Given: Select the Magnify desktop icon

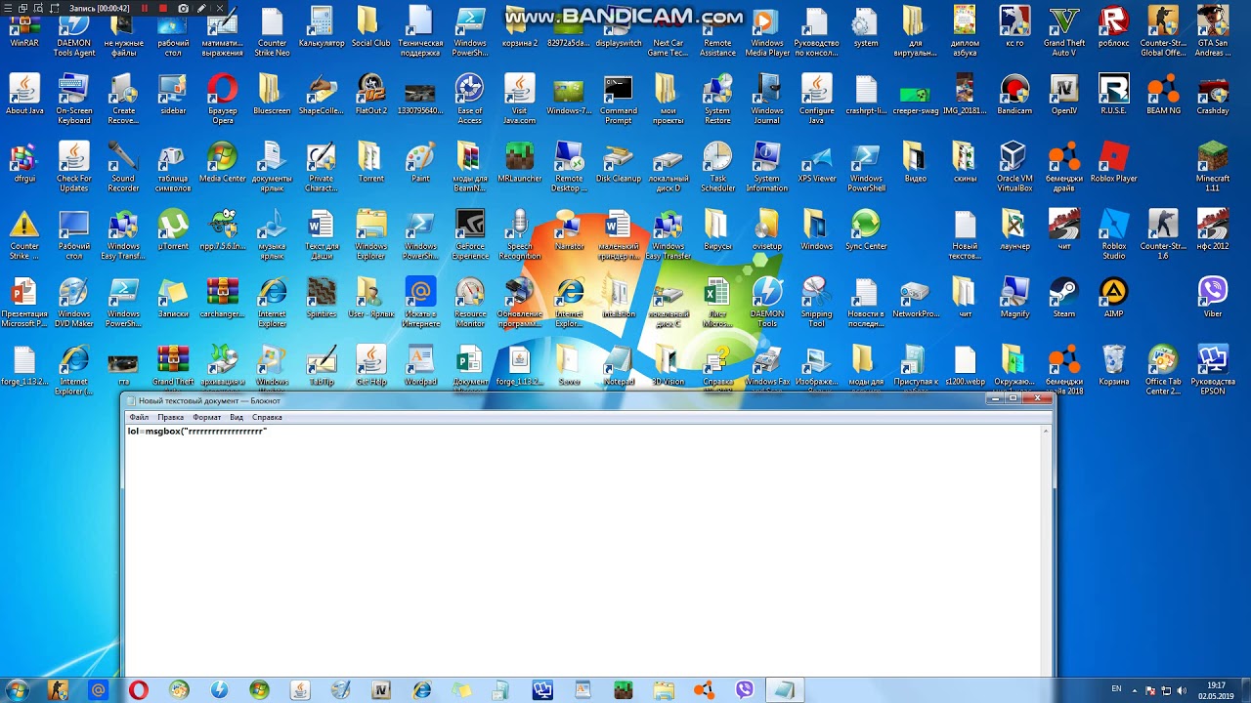Looking at the screenshot, I should (x=1014, y=297).
